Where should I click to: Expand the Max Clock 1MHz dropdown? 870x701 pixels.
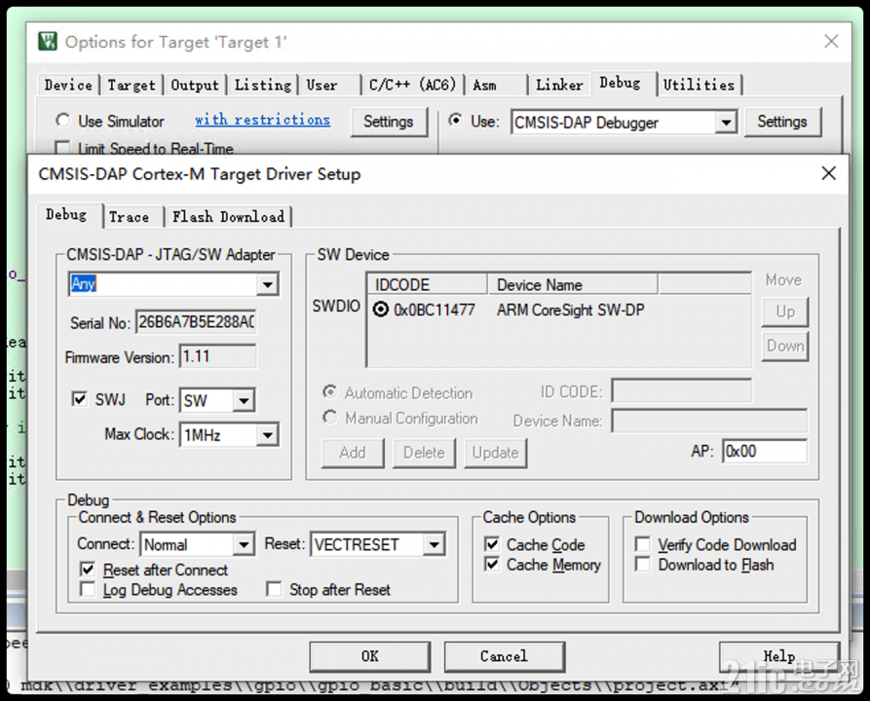[268, 435]
